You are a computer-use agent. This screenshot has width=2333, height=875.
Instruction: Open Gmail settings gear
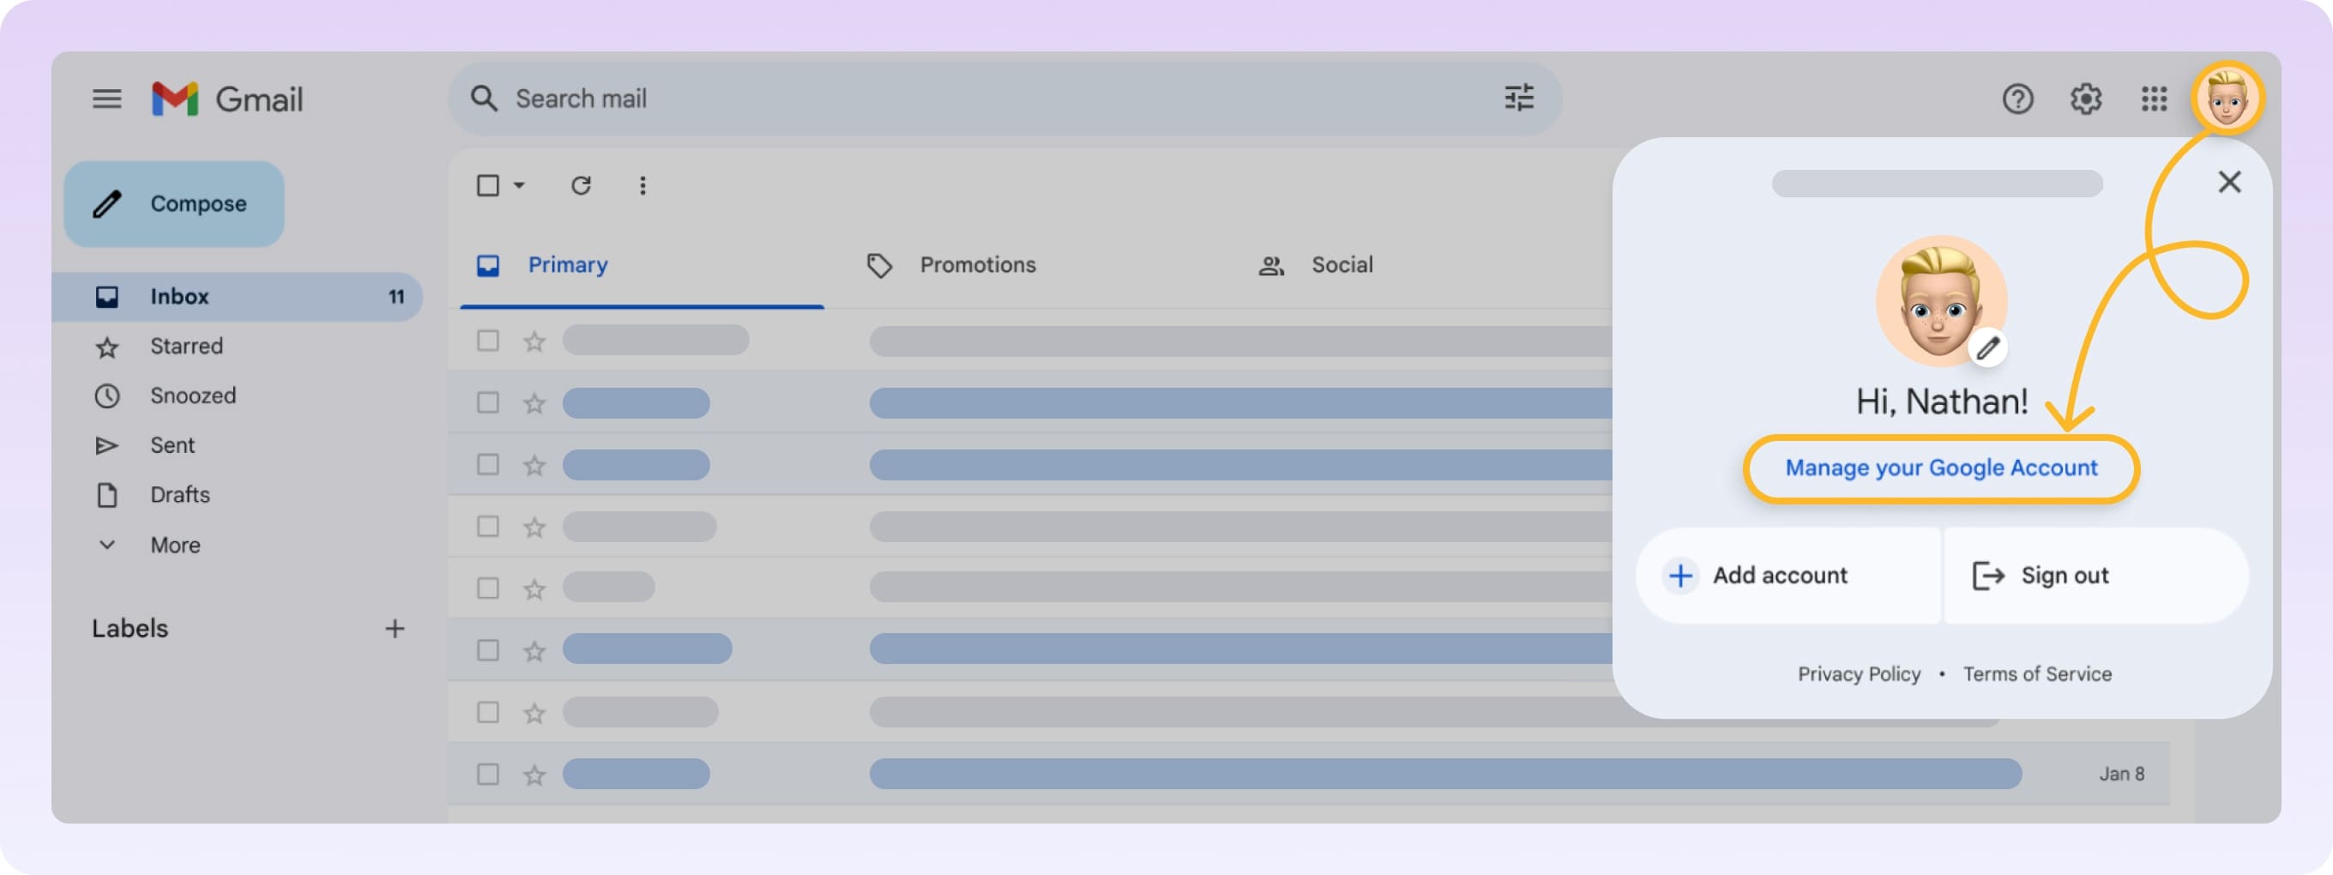(2086, 100)
